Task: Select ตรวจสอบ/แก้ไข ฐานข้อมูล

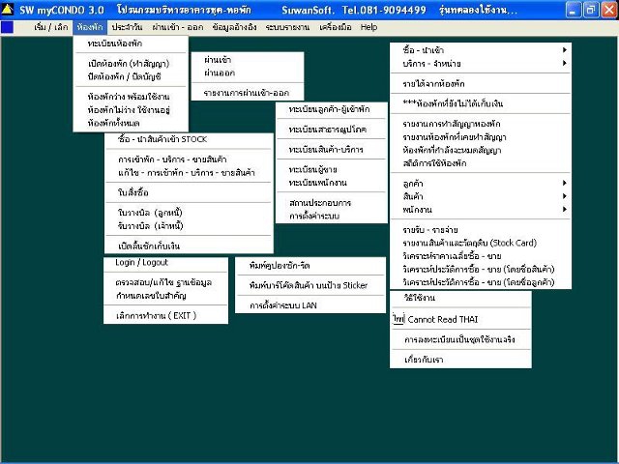Action: click(x=165, y=282)
